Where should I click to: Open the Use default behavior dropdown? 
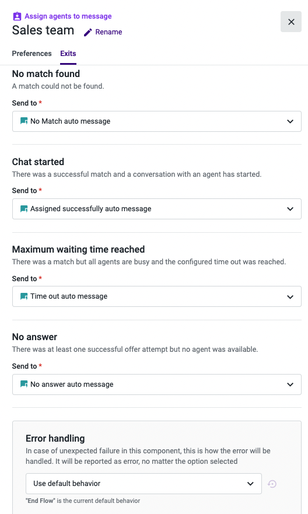coord(143,484)
